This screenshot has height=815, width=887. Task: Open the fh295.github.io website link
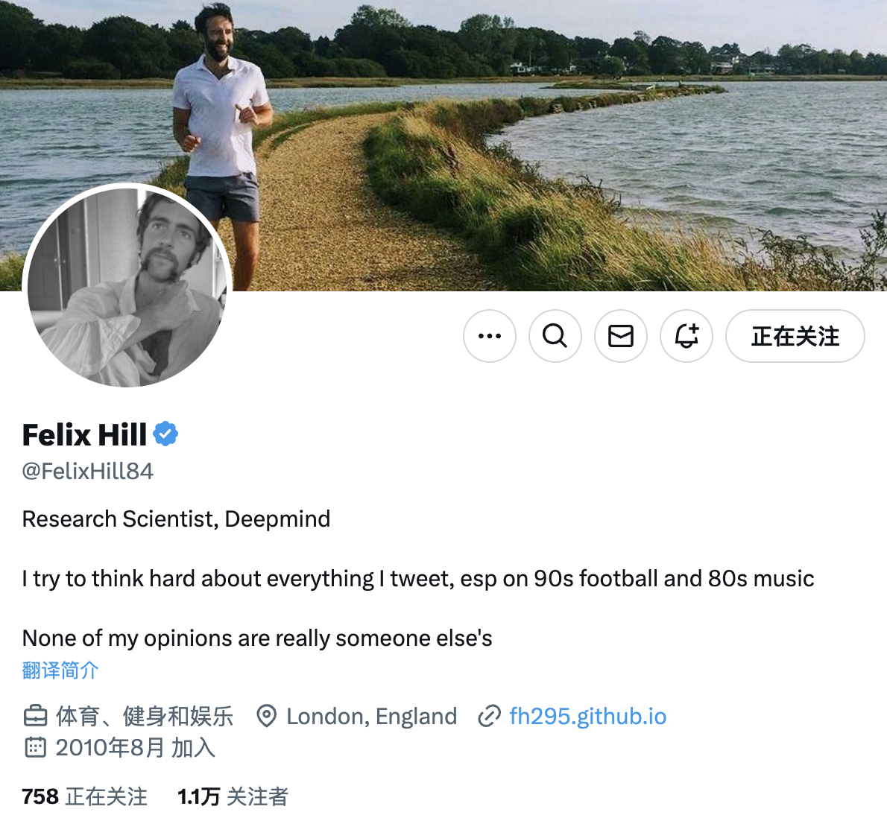[587, 716]
